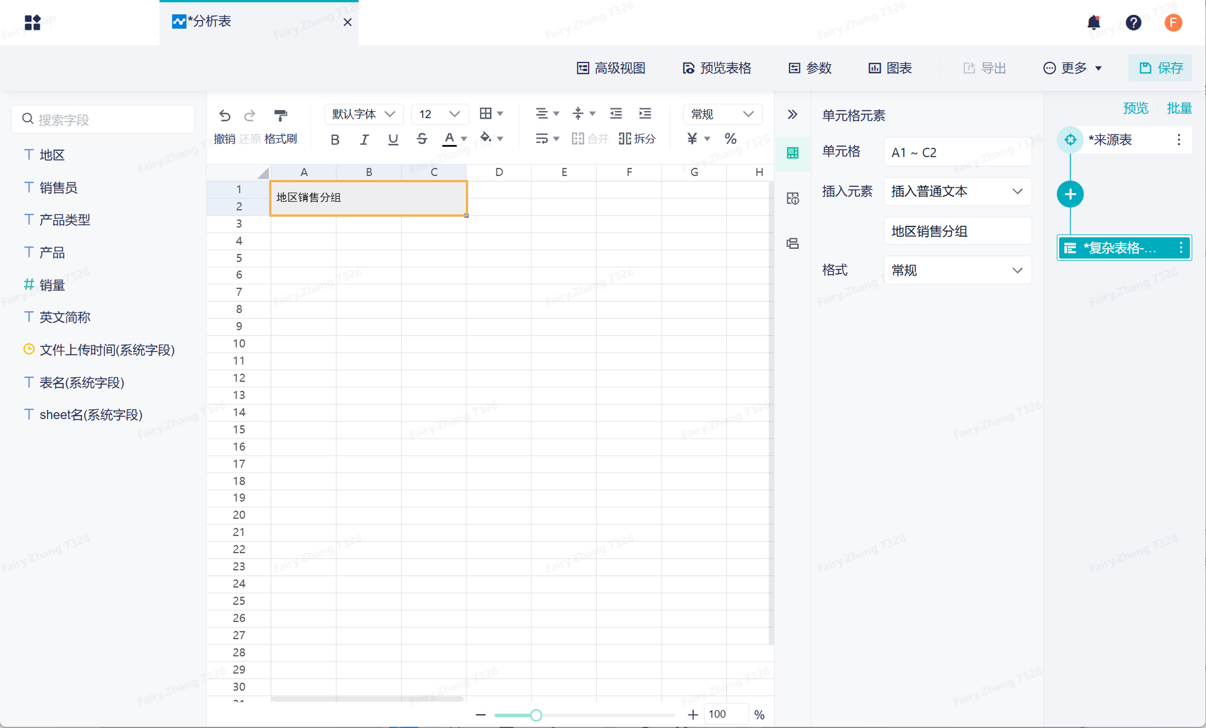Open the 默认字体 font dropdown

364,114
